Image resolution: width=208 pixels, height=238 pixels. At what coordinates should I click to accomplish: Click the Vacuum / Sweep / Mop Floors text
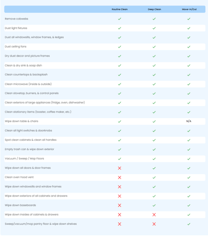click(24, 159)
